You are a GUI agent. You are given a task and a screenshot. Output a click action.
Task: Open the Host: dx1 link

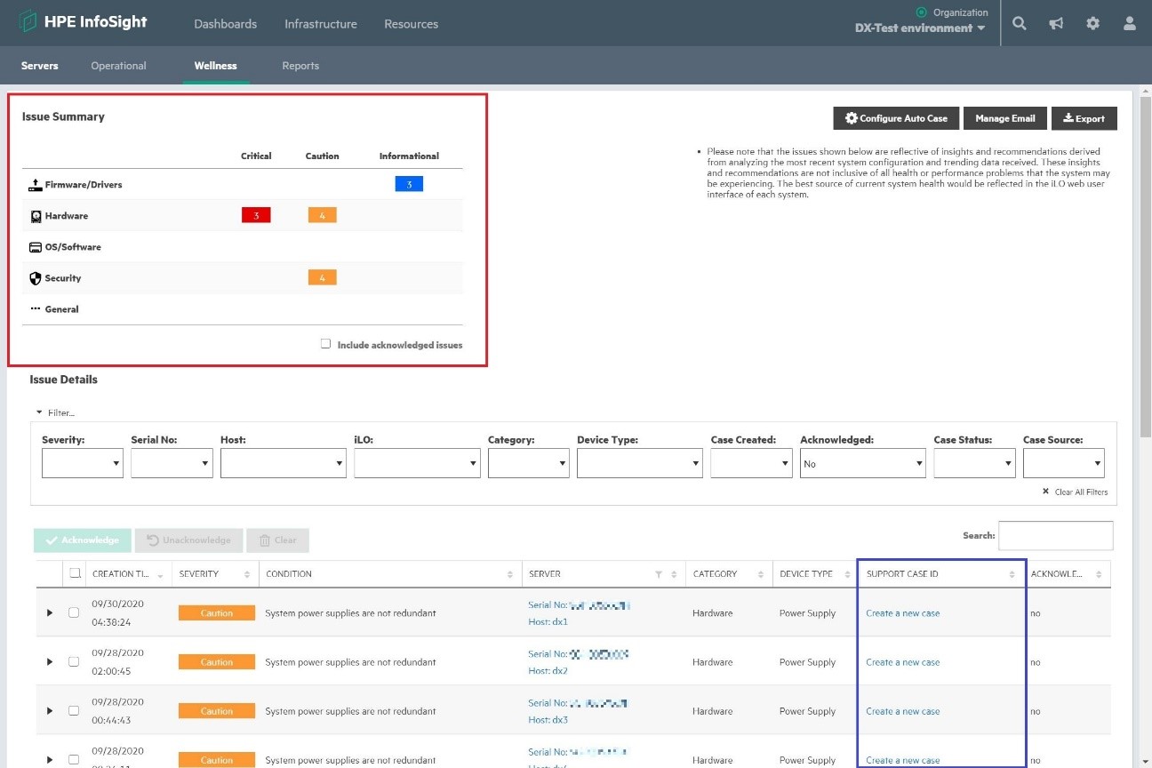click(x=548, y=621)
